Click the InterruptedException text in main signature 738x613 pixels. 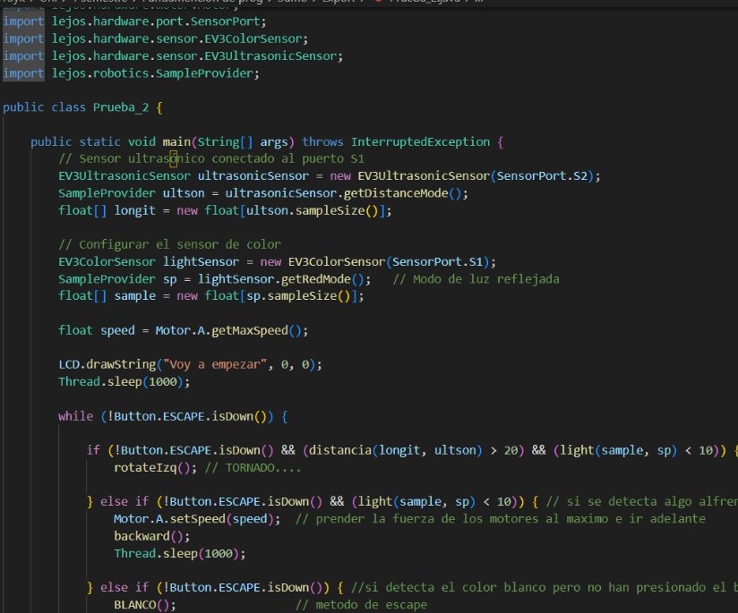click(x=420, y=141)
